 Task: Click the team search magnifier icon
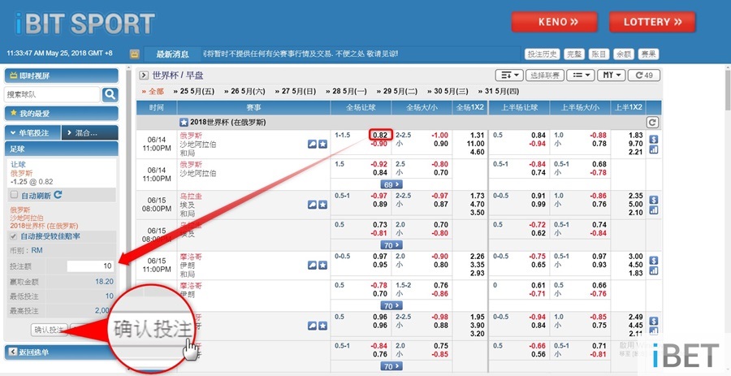(110, 94)
